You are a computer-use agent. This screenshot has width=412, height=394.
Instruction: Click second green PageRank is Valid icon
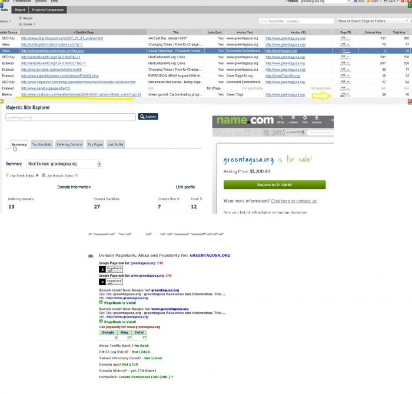(101, 321)
